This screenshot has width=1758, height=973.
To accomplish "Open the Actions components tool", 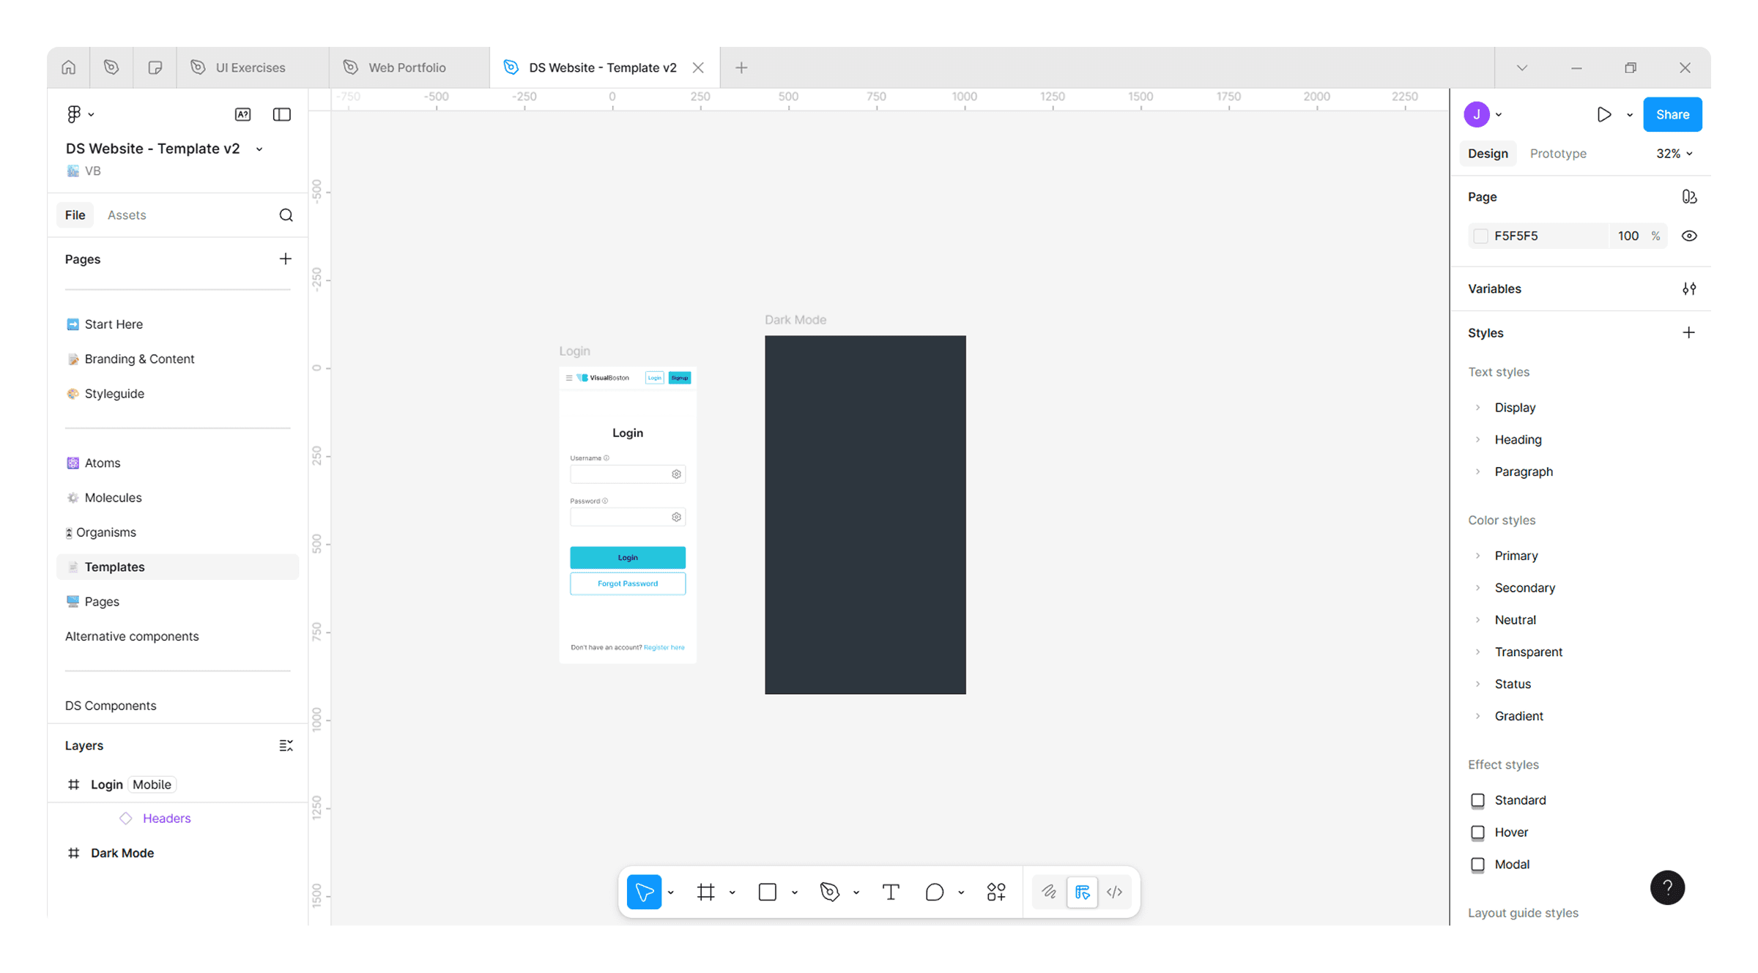I will [995, 892].
